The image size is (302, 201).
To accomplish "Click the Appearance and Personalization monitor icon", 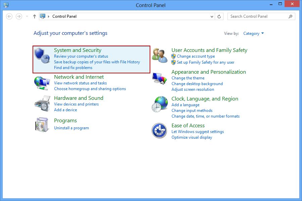I will [160, 78].
